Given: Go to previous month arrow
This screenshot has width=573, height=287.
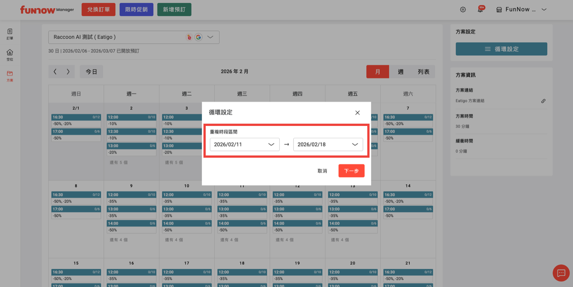Looking at the screenshot, I should (x=55, y=72).
